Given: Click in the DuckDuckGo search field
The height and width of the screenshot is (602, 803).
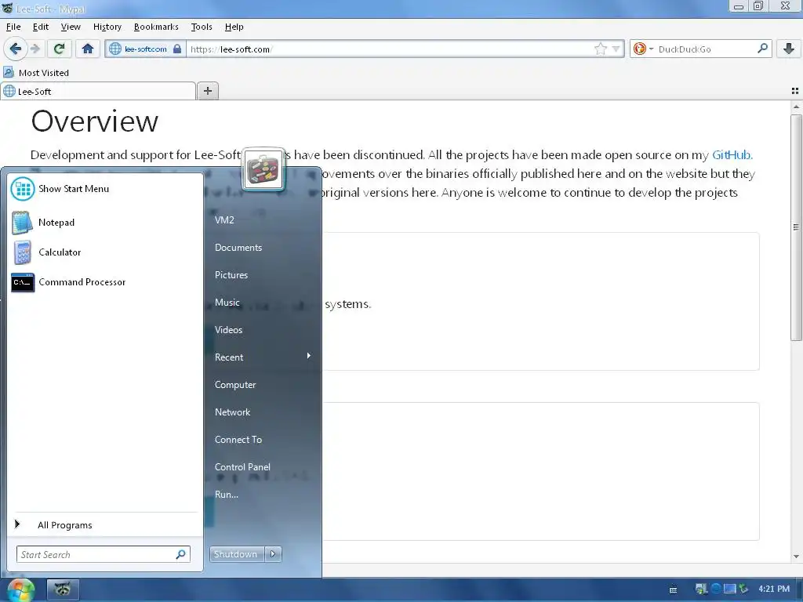Looking at the screenshot, I should click(706, 49).
